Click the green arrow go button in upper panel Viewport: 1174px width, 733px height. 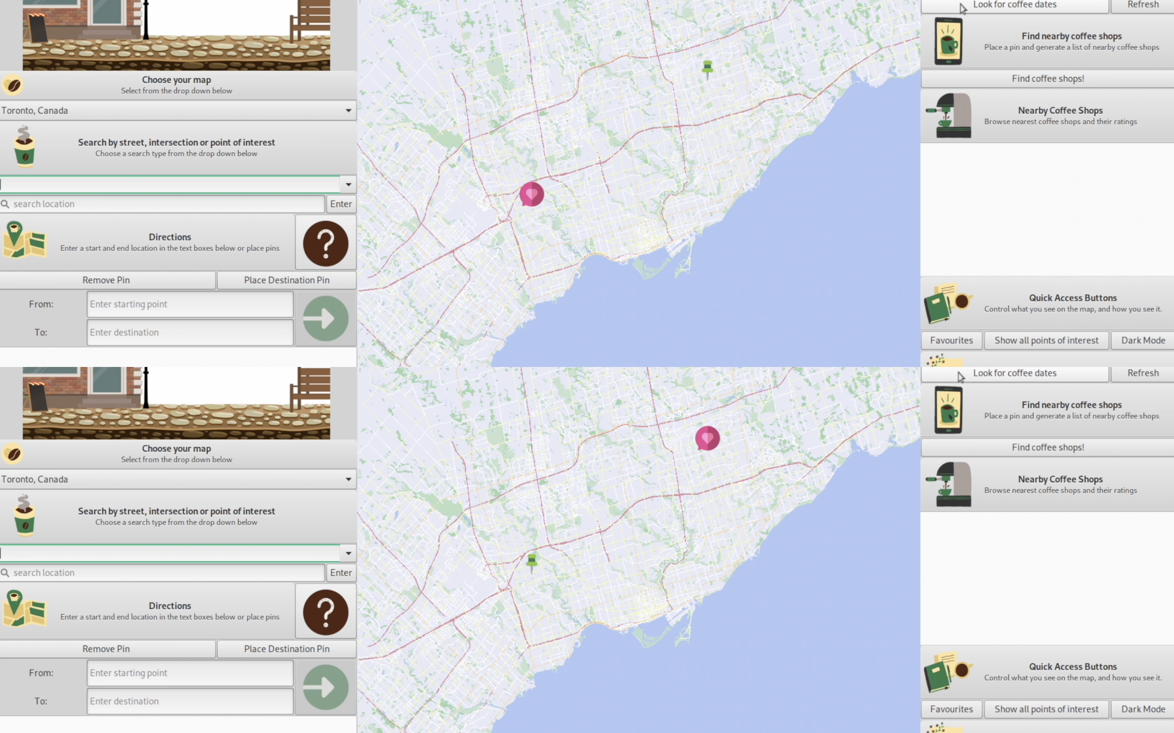pyautogui.click(x=326, y=319)
